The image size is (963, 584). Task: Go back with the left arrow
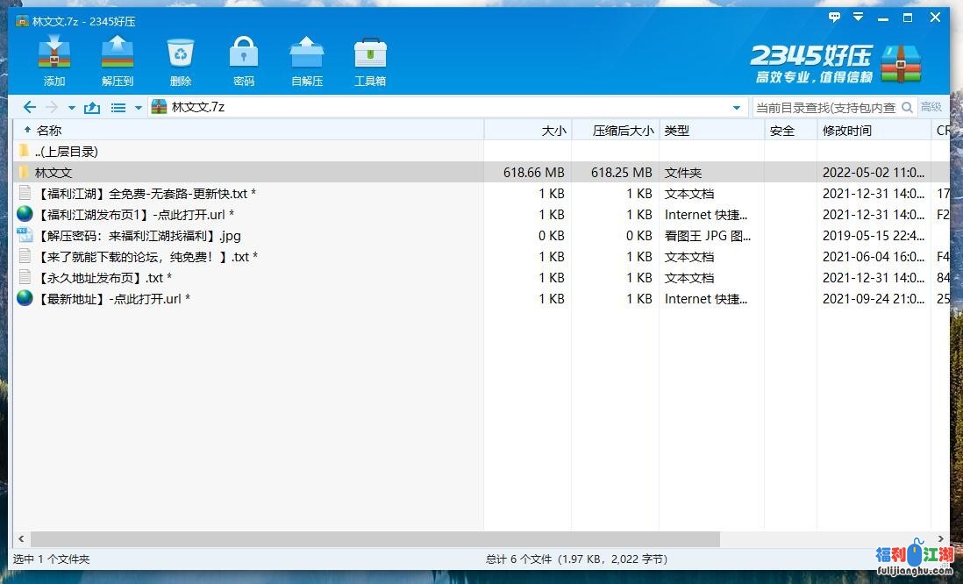click(29, 107)
